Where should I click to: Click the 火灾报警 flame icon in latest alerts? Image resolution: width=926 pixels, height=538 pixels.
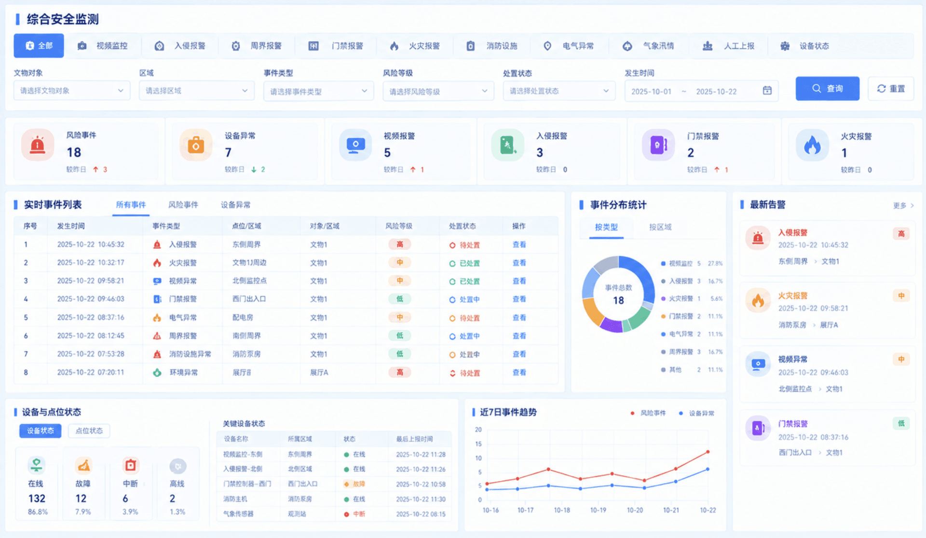758,300
